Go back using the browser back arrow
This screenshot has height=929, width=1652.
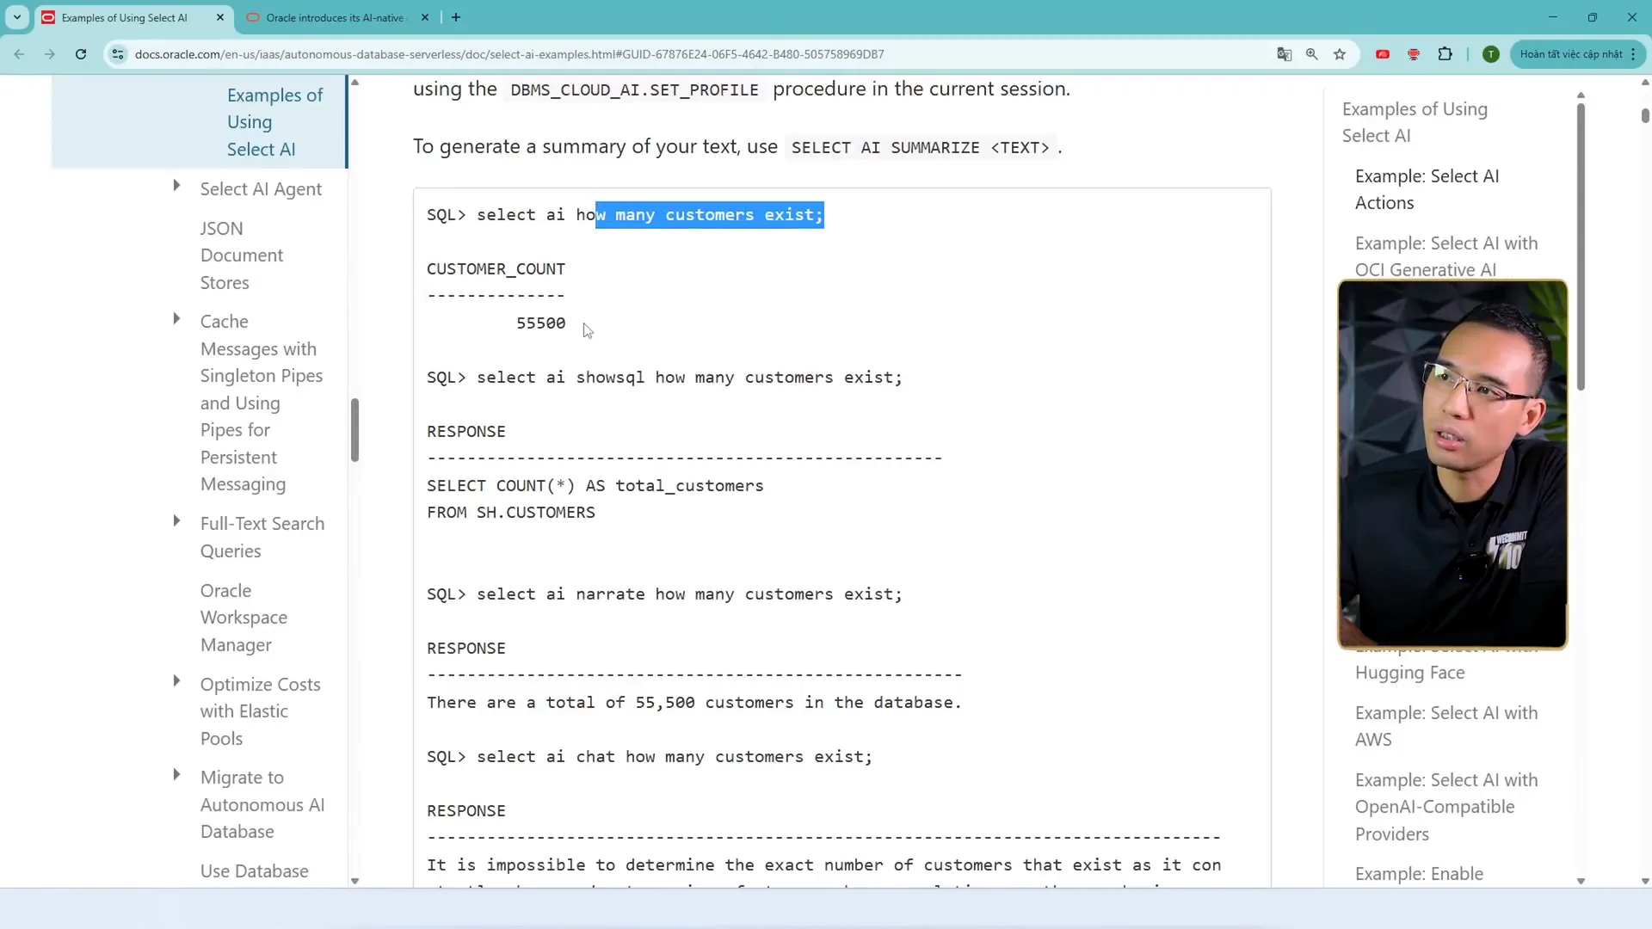tap(19, 54)
